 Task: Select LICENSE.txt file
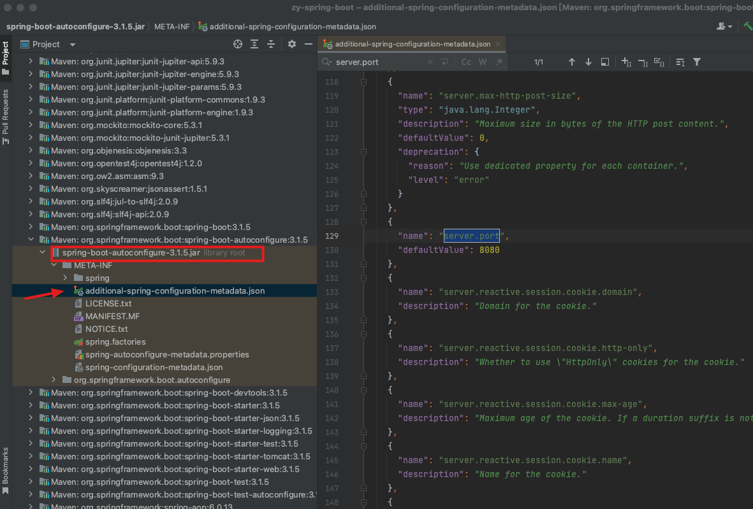point(108,303)
